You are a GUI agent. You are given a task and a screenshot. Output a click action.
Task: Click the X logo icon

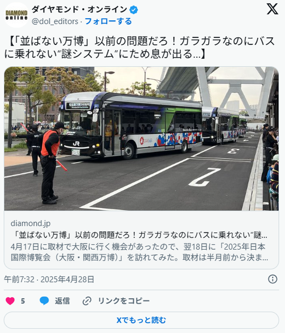(272, 9)
